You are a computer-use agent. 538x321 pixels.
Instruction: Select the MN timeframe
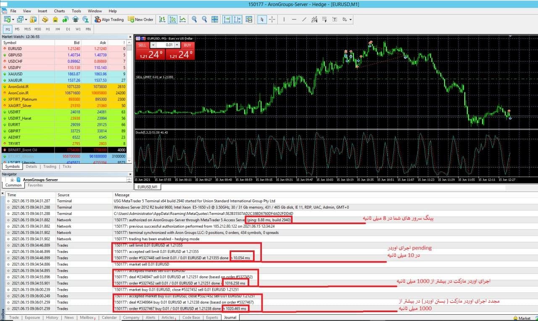click(88, 29)
